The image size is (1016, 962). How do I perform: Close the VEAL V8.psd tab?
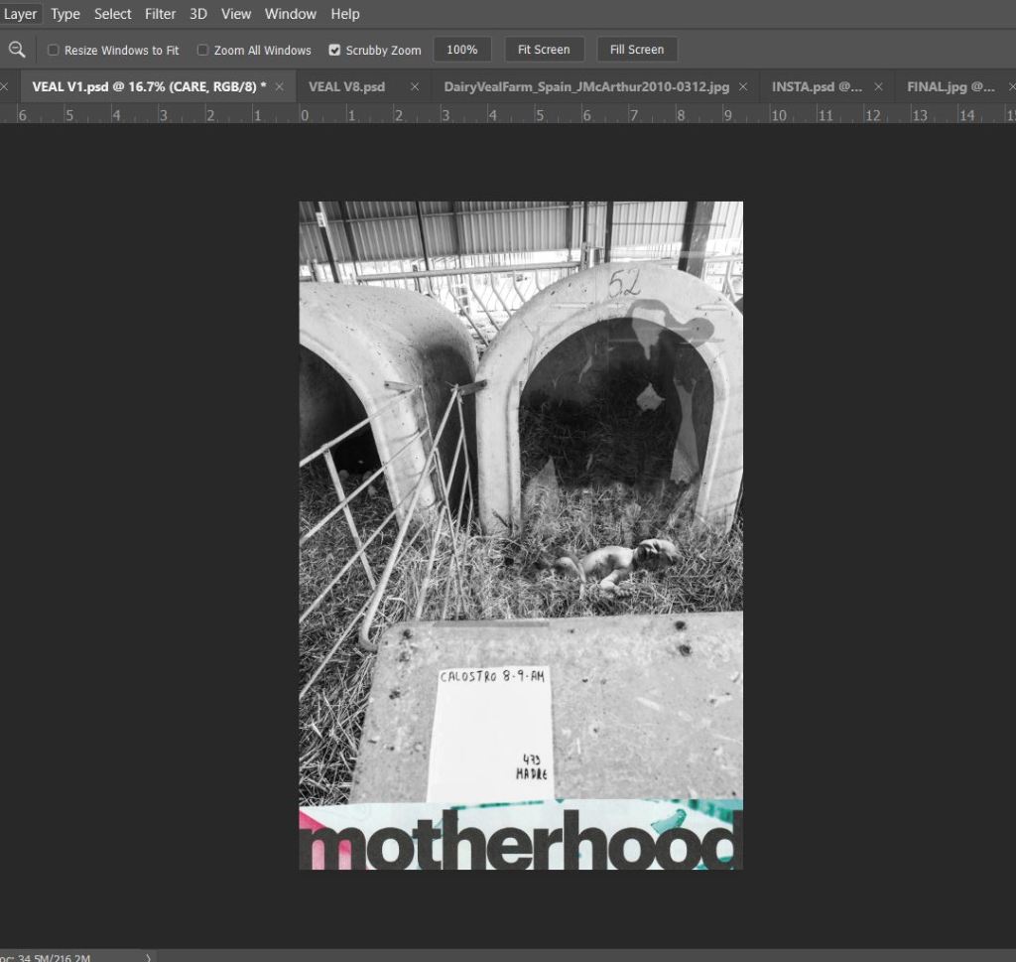[415, 87]
